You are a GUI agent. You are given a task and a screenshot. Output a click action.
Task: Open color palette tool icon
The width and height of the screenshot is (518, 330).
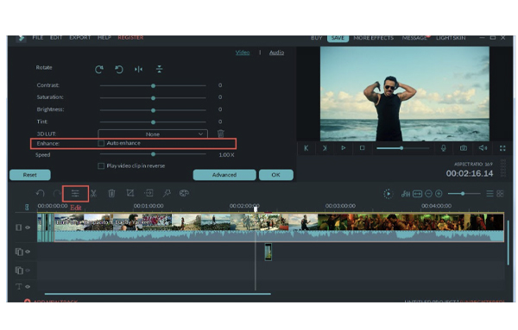pyautogui.click(x=184, y=193)
